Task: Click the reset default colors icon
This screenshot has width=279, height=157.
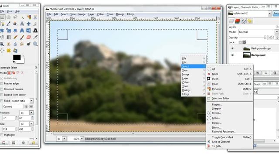Action: coord(14,62)
